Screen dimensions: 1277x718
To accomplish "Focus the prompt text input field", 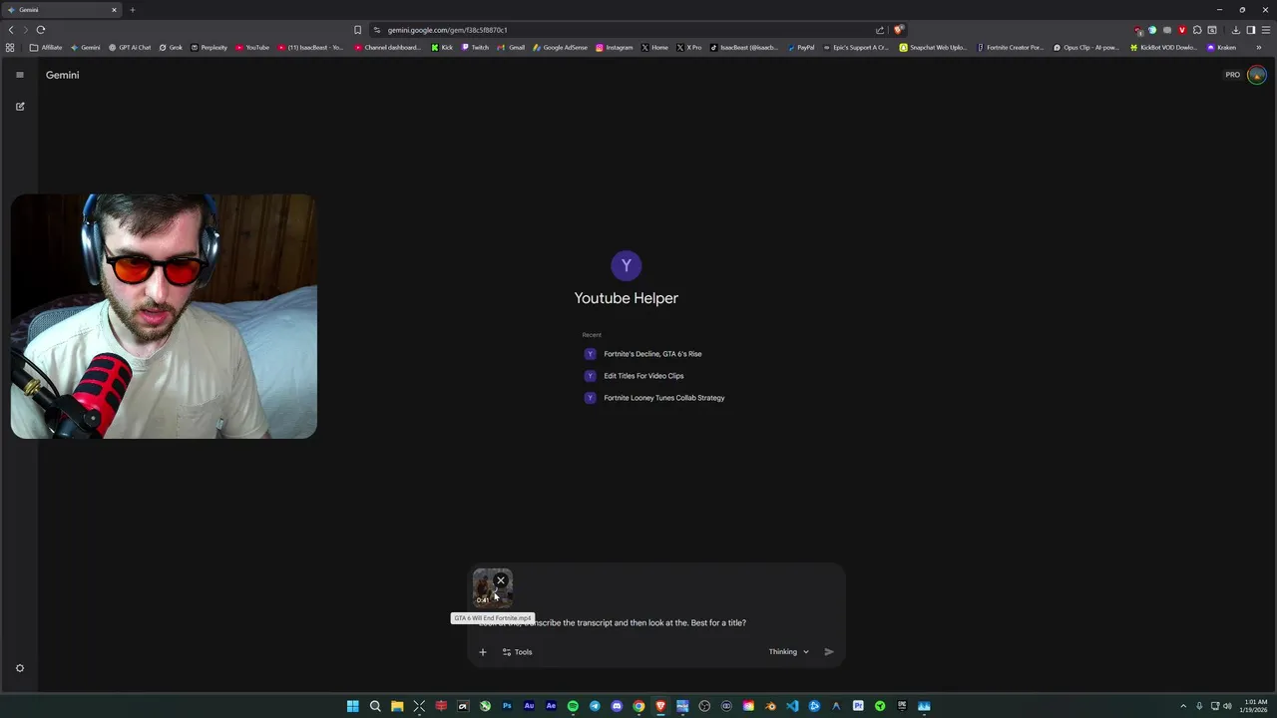I will click(656, 623).
